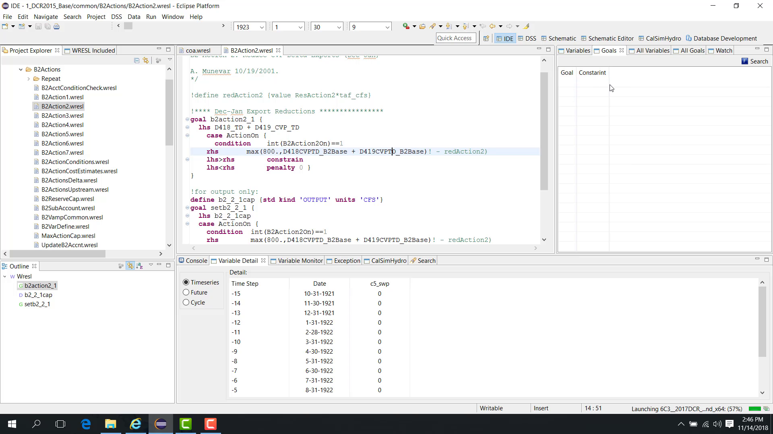Close the B2Action2.wresl editor tab
This screenshot has width=773, height=434.
point(278,50)
